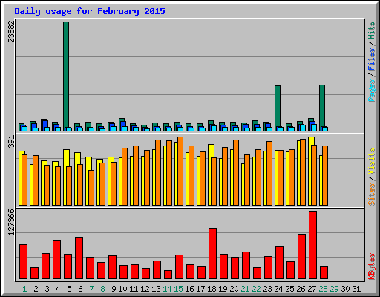Click the 'Sites' legend label
Screen dimensions: 380x297
point(372,195)
